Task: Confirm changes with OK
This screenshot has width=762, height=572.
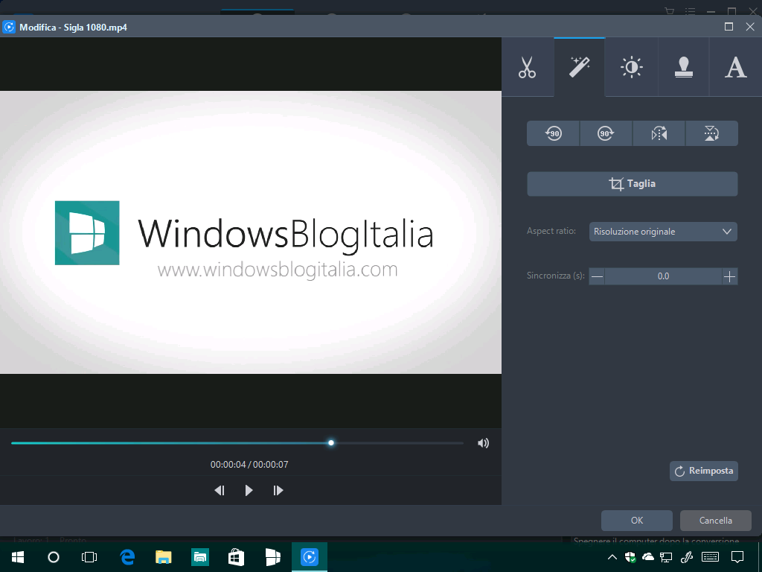Action: (x=637, y=521)
